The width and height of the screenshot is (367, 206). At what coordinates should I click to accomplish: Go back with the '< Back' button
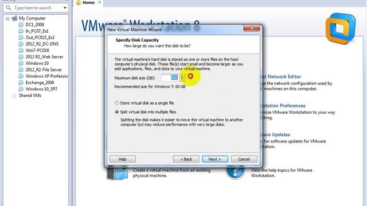click(186, 159)
